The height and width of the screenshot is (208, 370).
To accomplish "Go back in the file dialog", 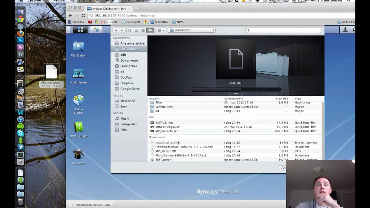I will [116, 30].
